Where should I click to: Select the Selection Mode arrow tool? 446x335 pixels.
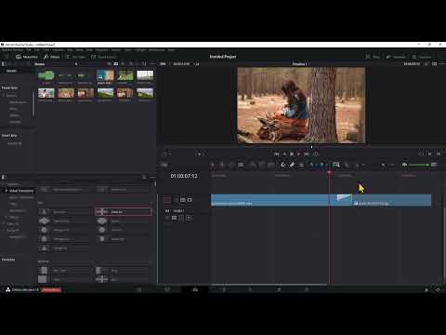click(x=212, y=165)
